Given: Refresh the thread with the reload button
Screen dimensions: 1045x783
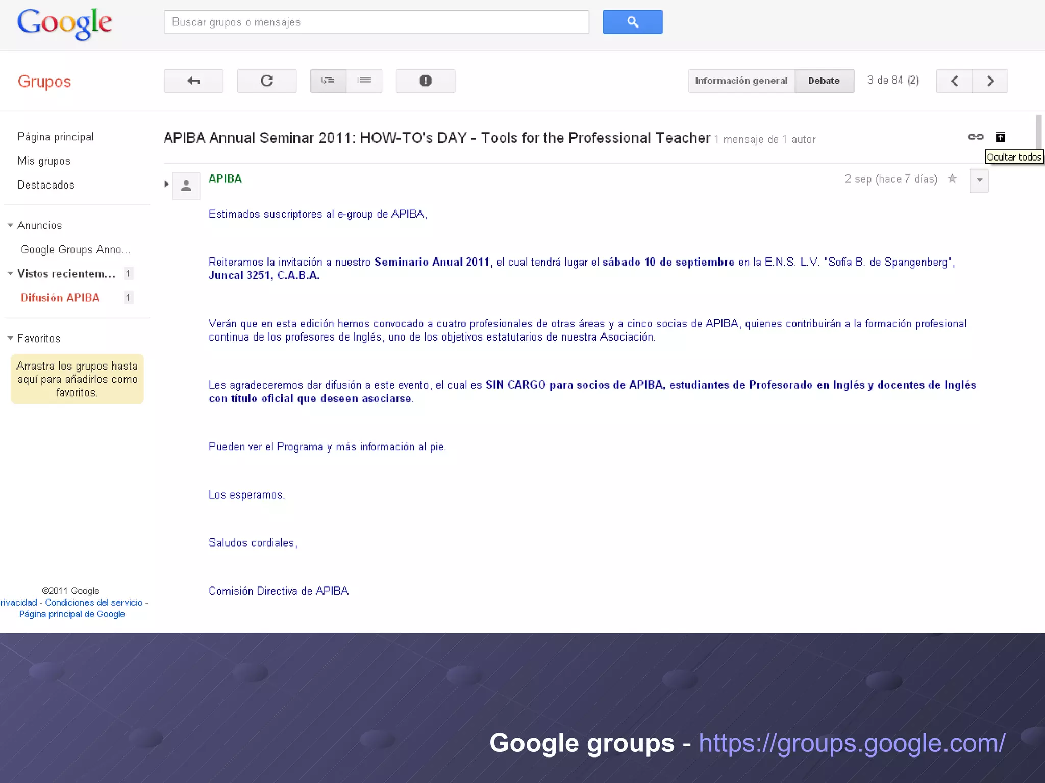Looking at the screenshot, I should point(266,81).
